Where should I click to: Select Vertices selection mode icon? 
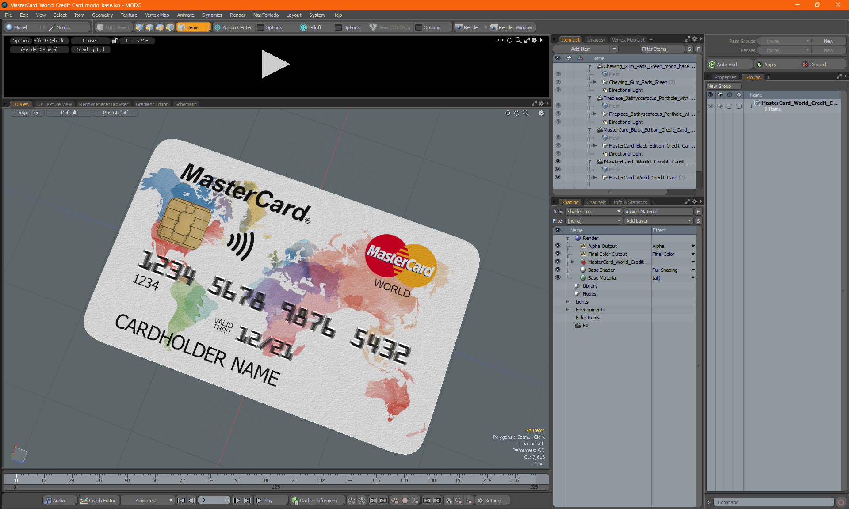click(139, 27)
